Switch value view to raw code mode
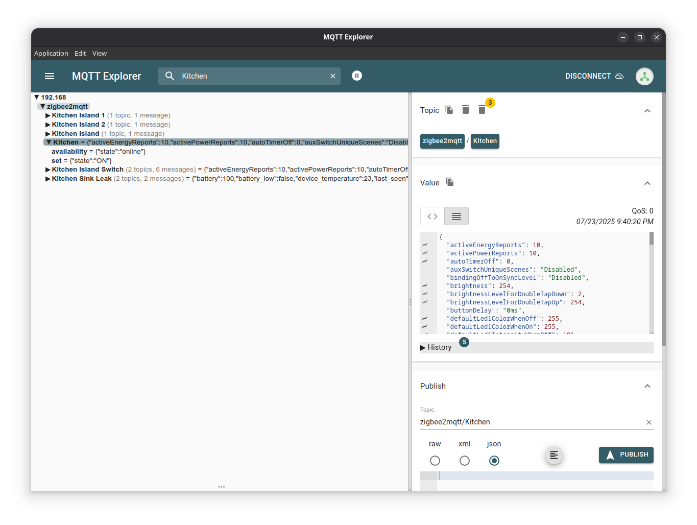Viewport: 697px width, 525px height. pos(432,216)
